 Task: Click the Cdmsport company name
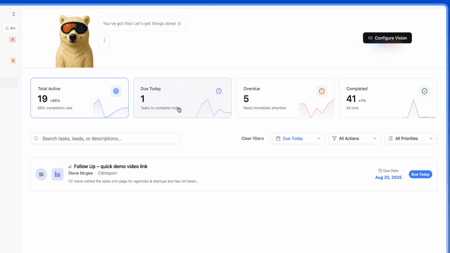108,173
